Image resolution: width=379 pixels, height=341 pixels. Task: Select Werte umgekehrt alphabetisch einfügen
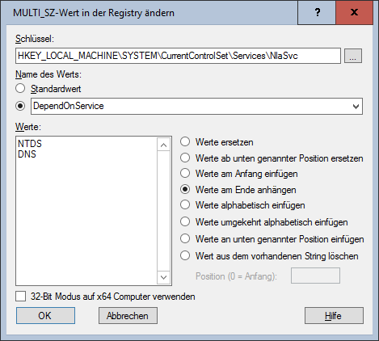pos(185,221)
